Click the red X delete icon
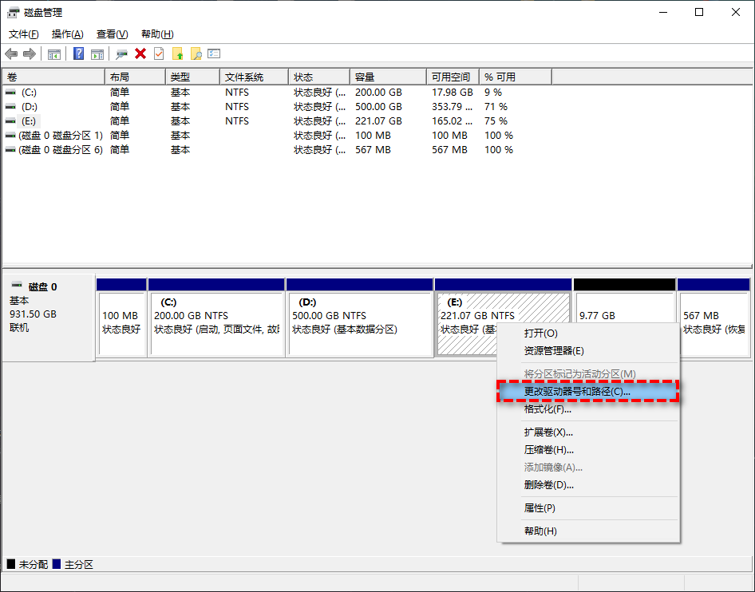Screen dimensions: 755x592 click(140, 53)
